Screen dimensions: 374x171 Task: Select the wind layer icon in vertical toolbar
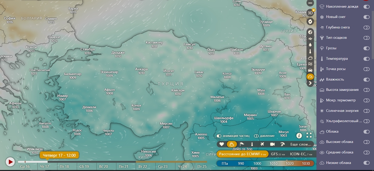tap(310, 38)
